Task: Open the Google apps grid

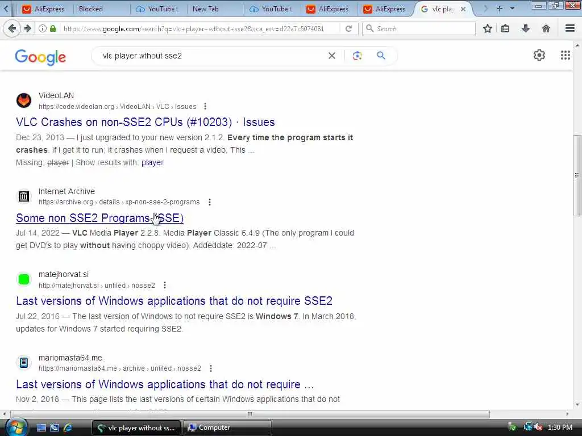Action: (566, 55)
